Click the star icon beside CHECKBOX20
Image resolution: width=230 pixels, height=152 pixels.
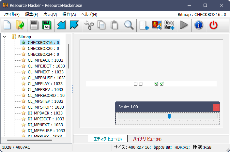click(x=23, y=48)
